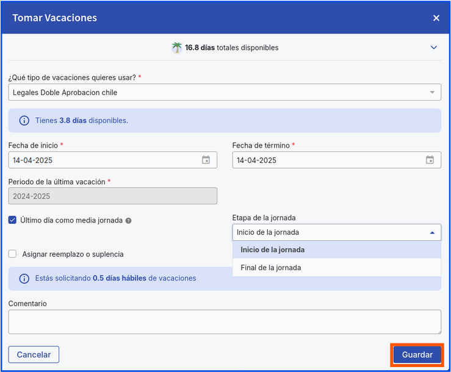Click the palm tree vacation icon
Screen dimensions: 451x372
[177, 48]
